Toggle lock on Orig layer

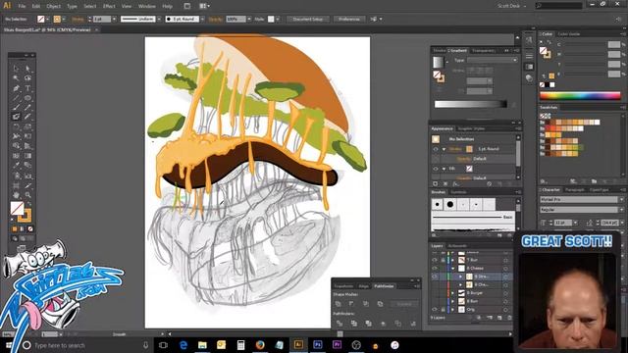(443, 310)
